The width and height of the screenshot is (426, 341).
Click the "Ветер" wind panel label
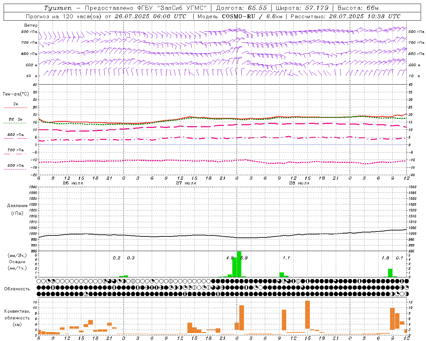pyautogui.click(x=31, y=25)
